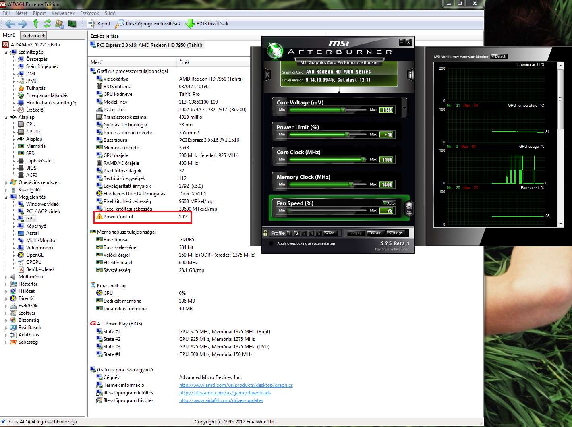Expand the Operációs rendszer tree node

coord(6,182)
